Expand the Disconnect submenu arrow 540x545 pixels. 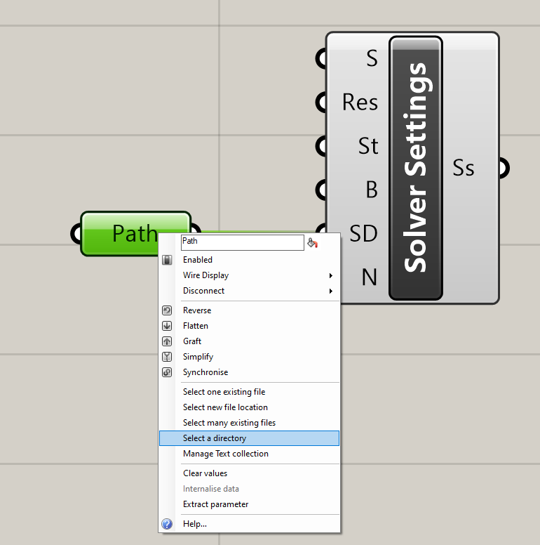(x=330, y=291)
